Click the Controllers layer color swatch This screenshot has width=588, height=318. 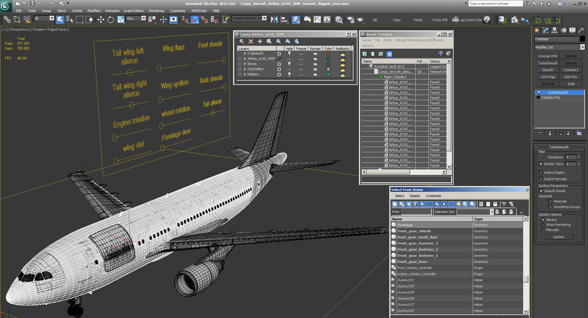coord(328,69)
